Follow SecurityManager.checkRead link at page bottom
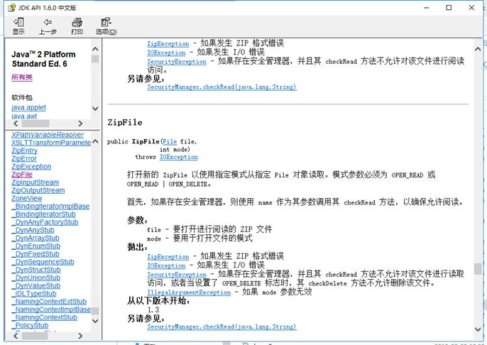Viewport: 487px width, 345px height. click(221, 327)
